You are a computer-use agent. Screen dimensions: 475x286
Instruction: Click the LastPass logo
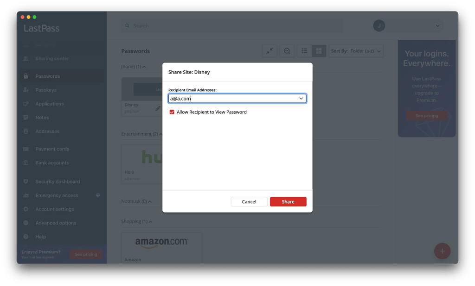click(41, 28)
